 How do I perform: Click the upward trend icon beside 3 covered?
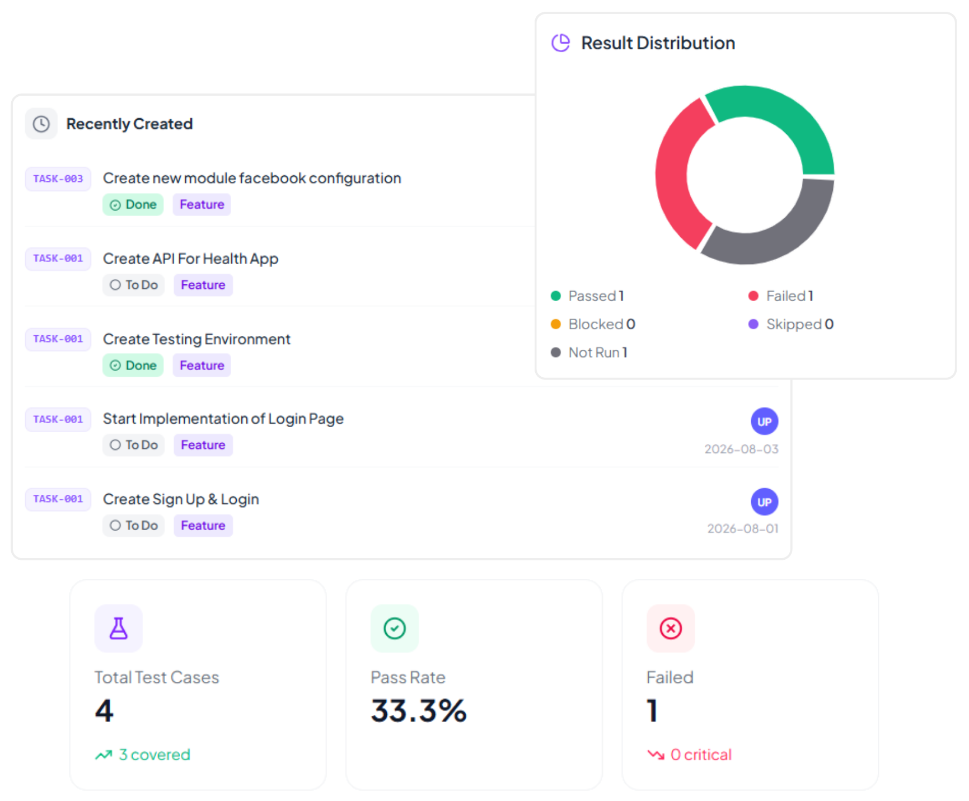coord(104,755)
